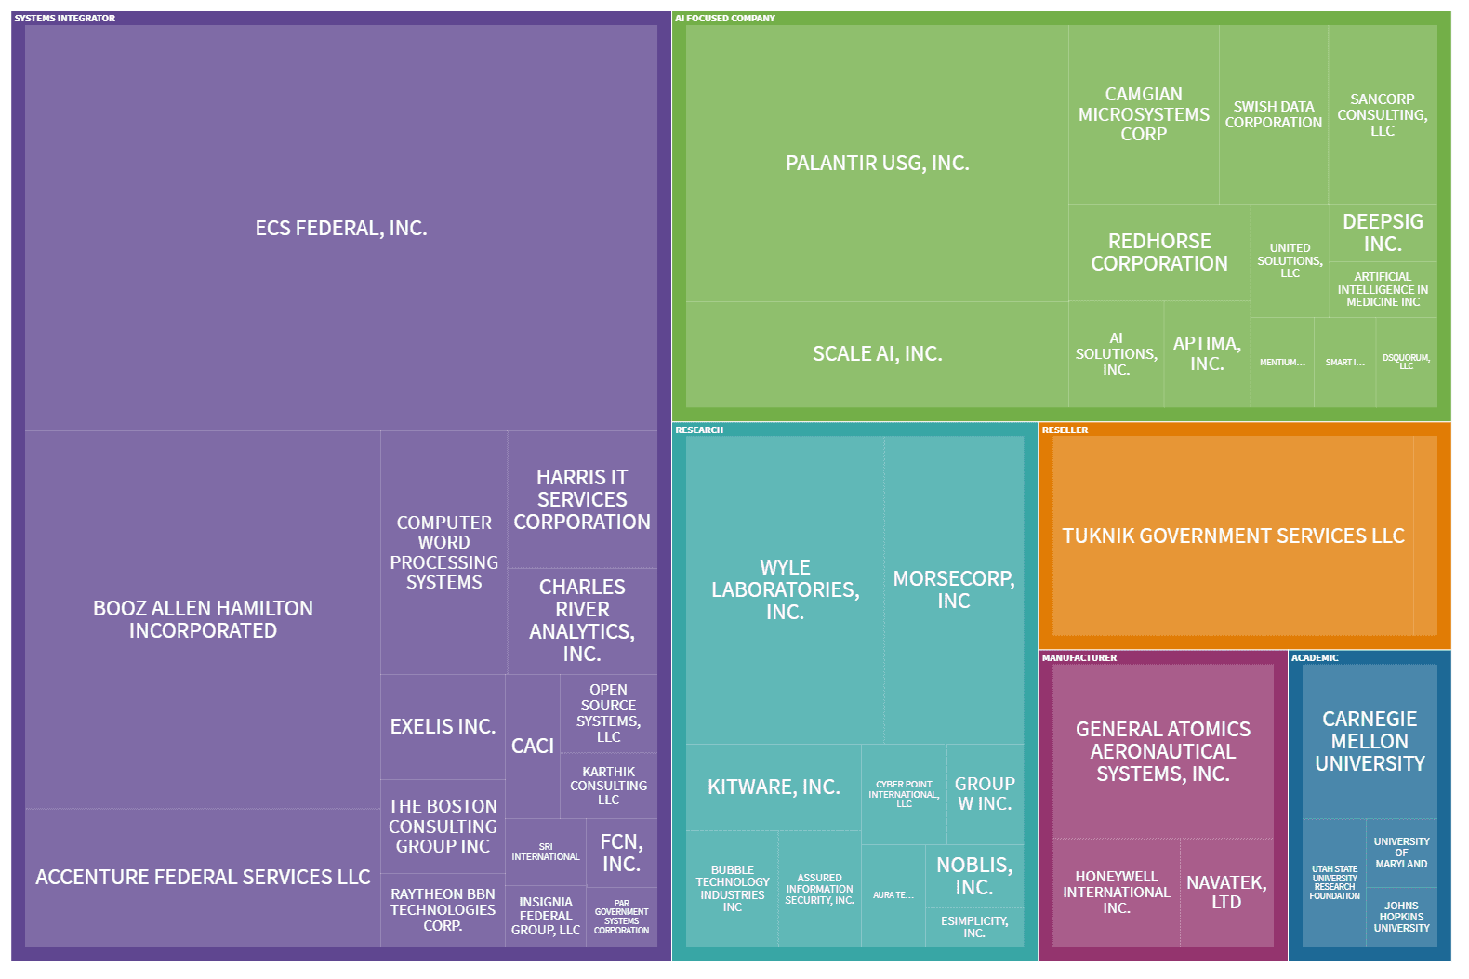This screenshot has width=1469, height=979.
Task: Select the Wyle Laboratories, Inc. block
Action: tap(785, 589)
